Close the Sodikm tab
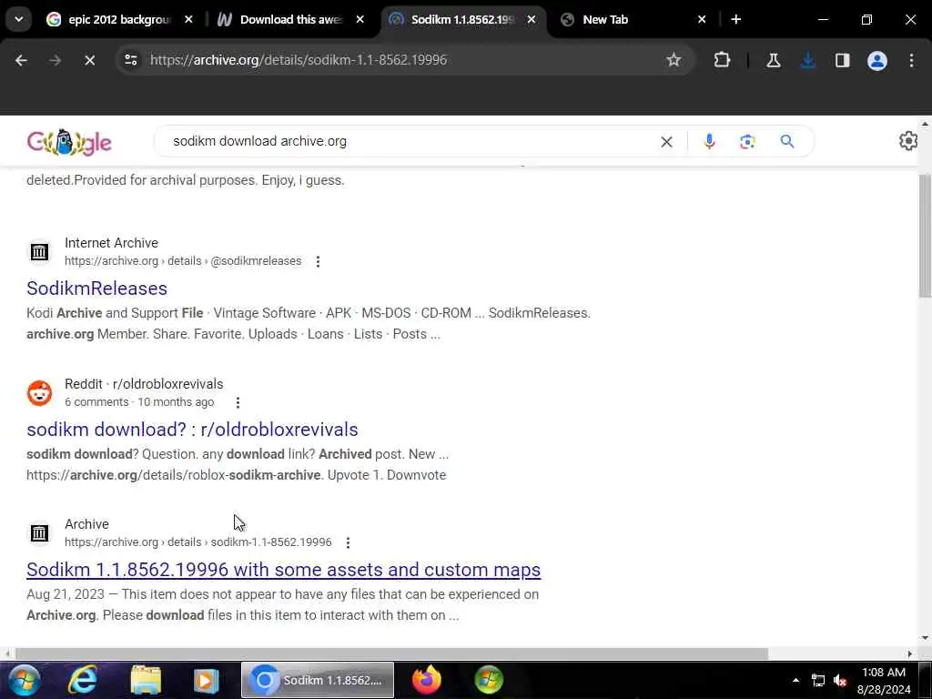Screen dimensions: 932x699 [532, 20]
